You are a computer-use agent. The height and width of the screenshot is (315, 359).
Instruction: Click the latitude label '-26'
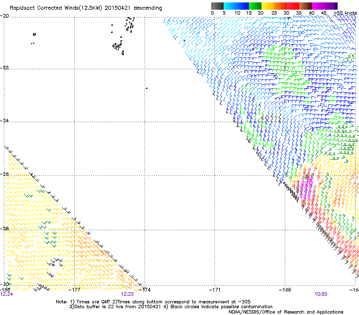tap(4, 174)
